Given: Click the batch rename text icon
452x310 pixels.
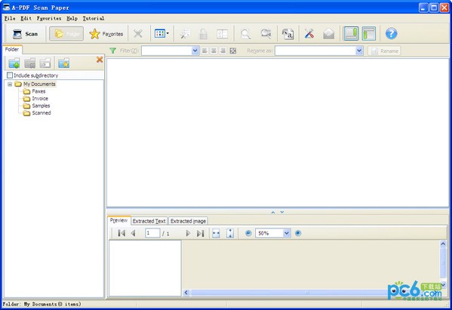Looking at the screenshot, I should 287,34.
